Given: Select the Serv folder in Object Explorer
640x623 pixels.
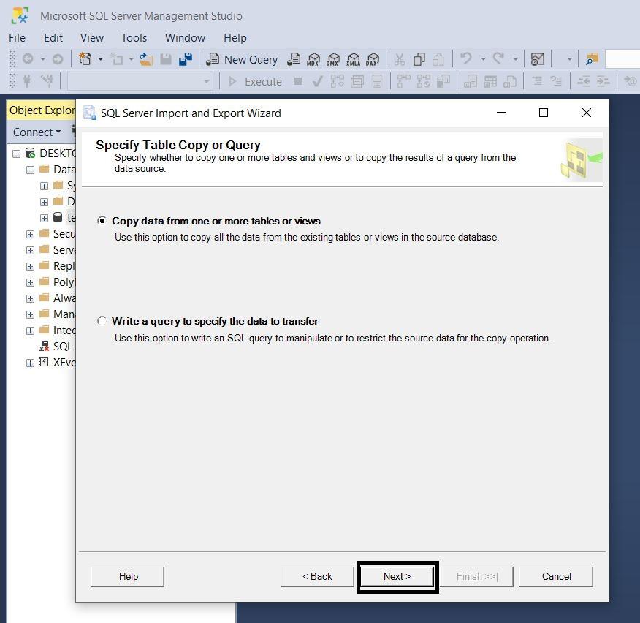Looking at the screenshot, I should pos(58,250).
